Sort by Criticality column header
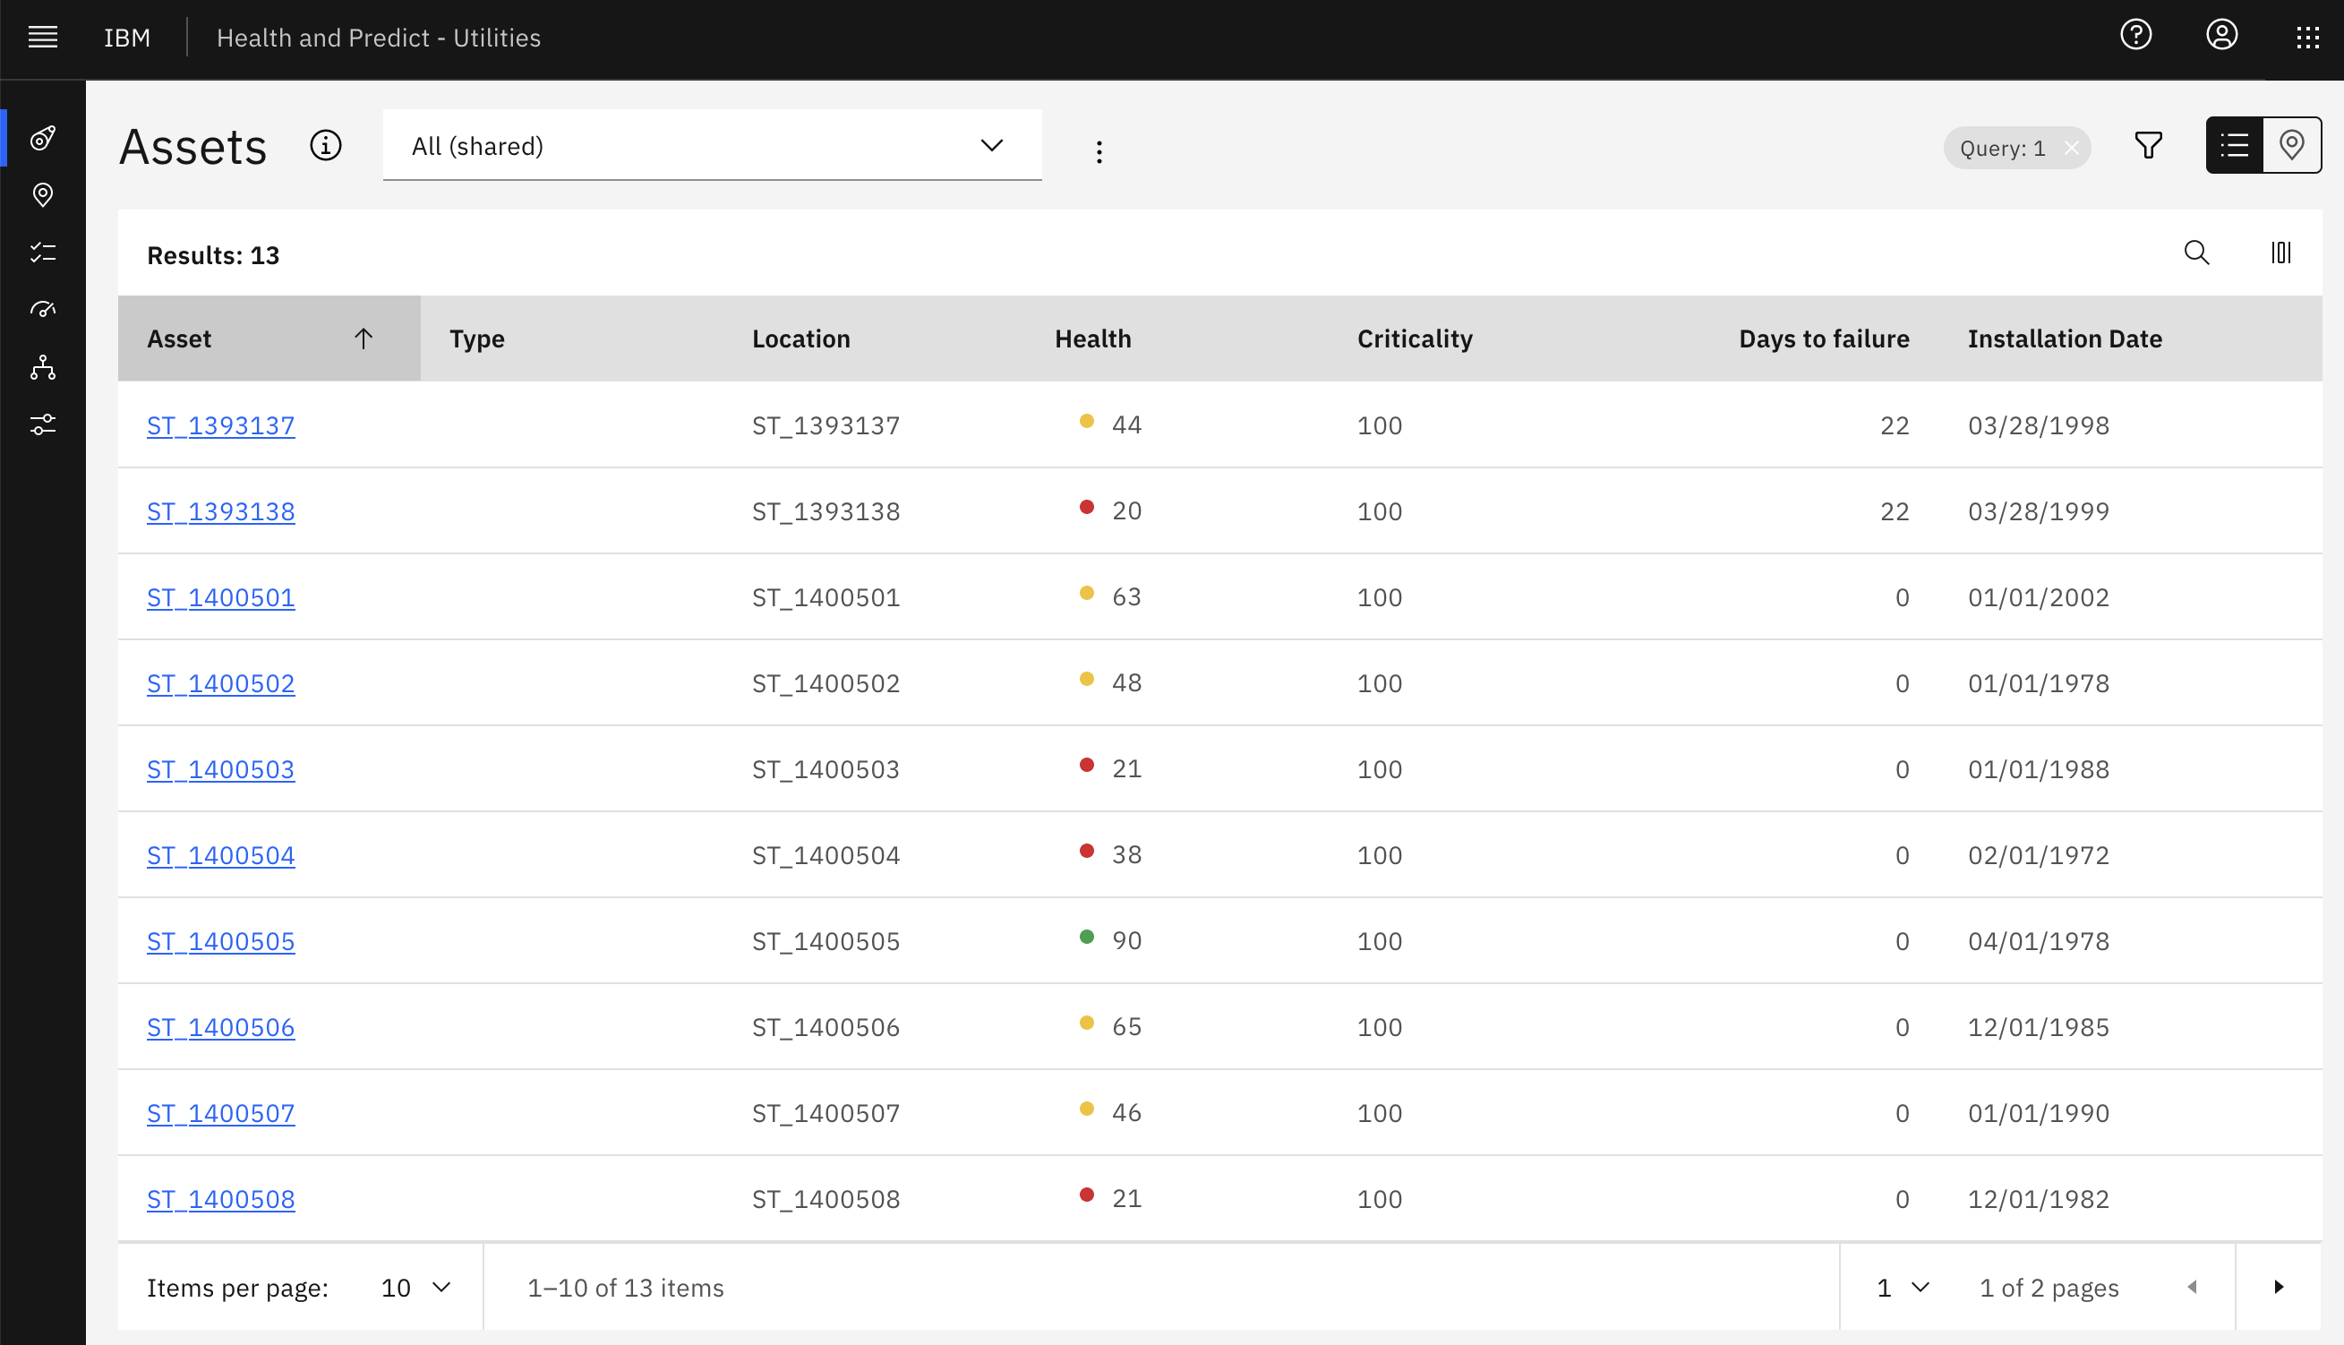The height and width of the screenshot is (1345, 2344). coord(1415,338)
